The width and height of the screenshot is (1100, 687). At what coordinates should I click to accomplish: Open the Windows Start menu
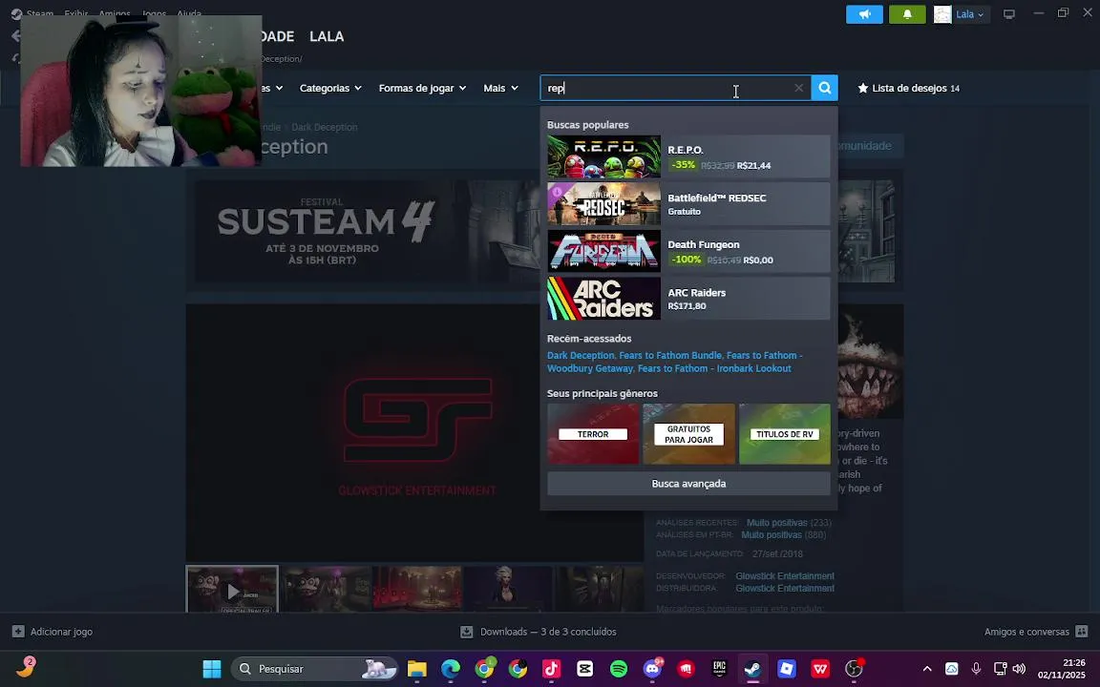[x=212, y=669]
